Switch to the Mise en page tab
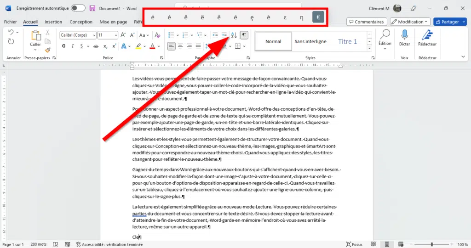The image size is (471, 248). (113, 22)
